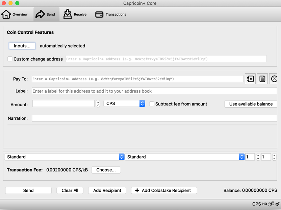
Task: Click the Inputs... button
Action: 22,46
